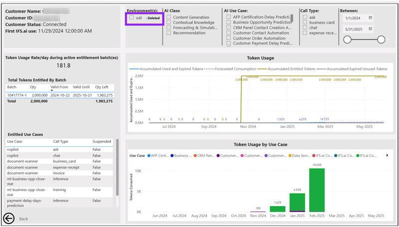Click the Feb 2025 green bar

(x=317, y=190)
